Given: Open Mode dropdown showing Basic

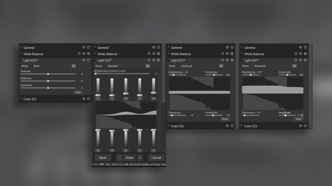Looking at the screenshot, I should tap(73, 66).
